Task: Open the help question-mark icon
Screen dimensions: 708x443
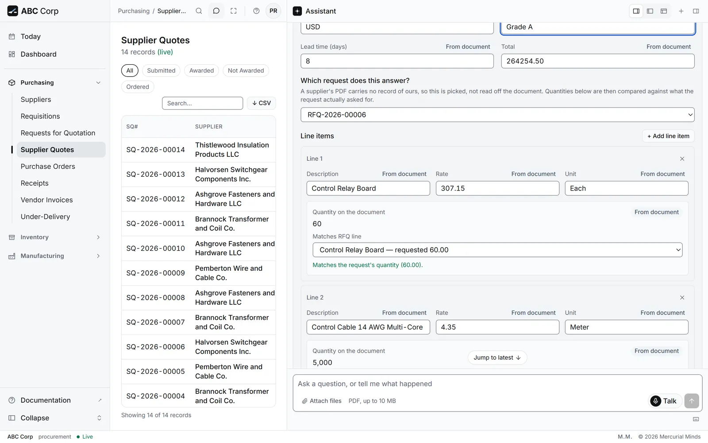Action: click(256, 11)
